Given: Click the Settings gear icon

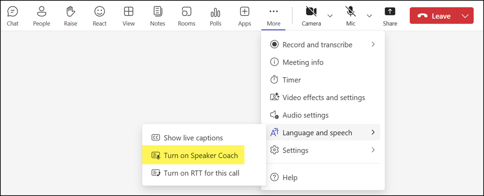Looking at the screenshot, I should click(x=274, y=151).
